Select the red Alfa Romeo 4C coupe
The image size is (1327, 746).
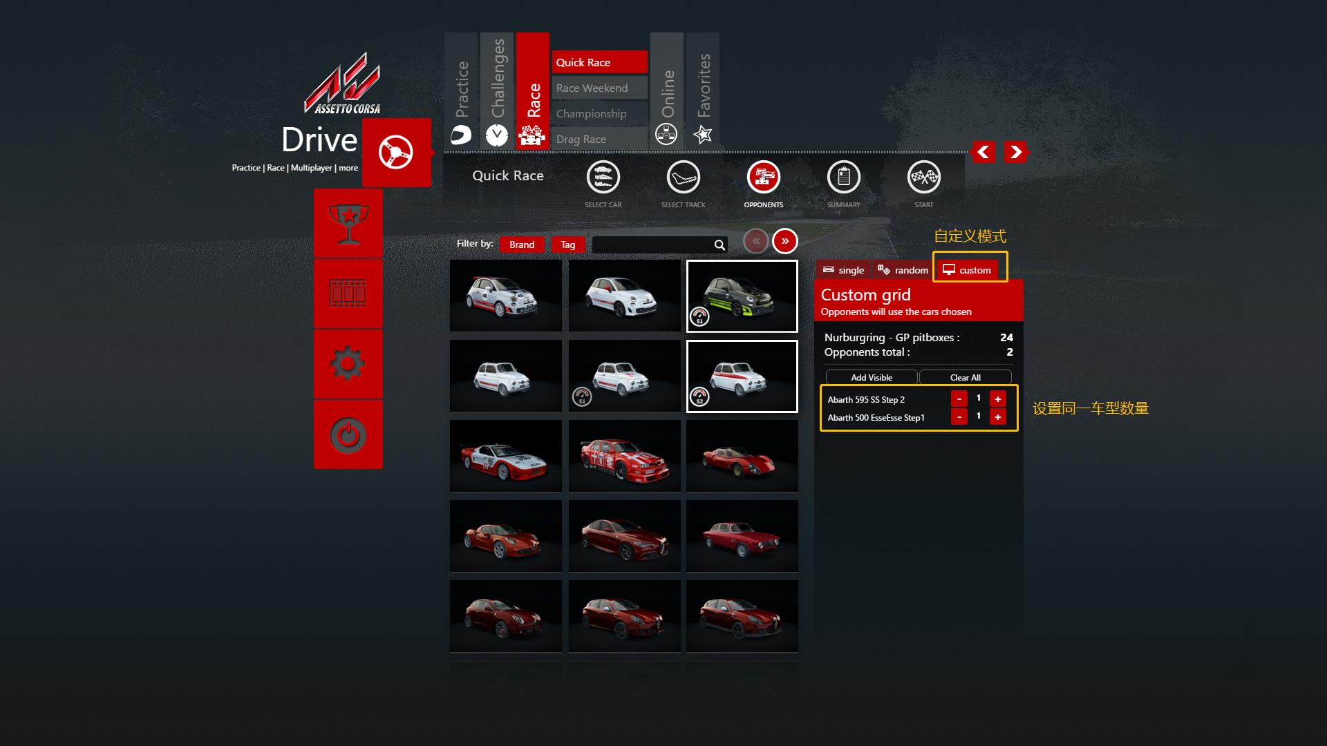click(x=506, y=536)
